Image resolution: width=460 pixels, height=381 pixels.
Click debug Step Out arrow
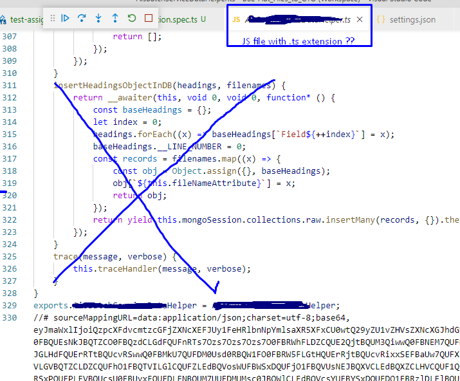pyautogui.click(x=115, y=19)
